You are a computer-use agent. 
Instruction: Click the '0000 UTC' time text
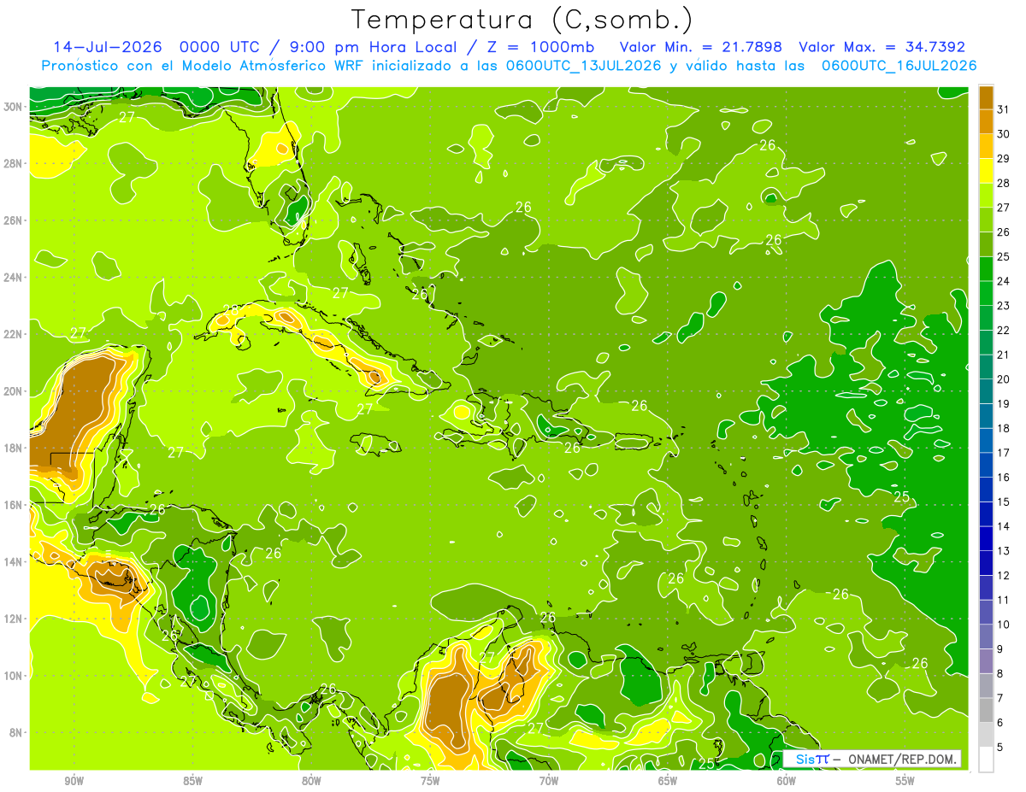218,47
